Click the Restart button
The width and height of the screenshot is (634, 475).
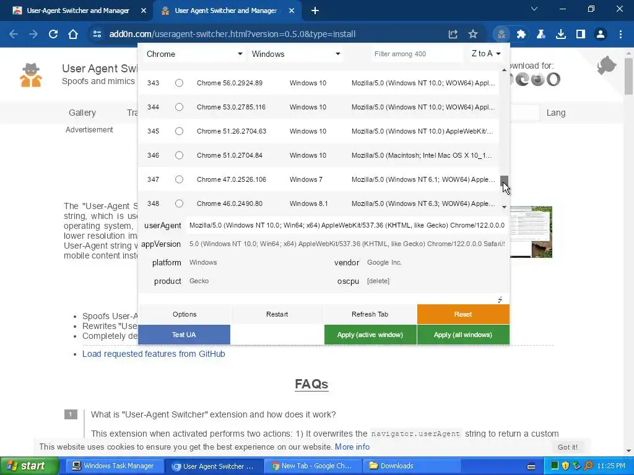point(277,314)
